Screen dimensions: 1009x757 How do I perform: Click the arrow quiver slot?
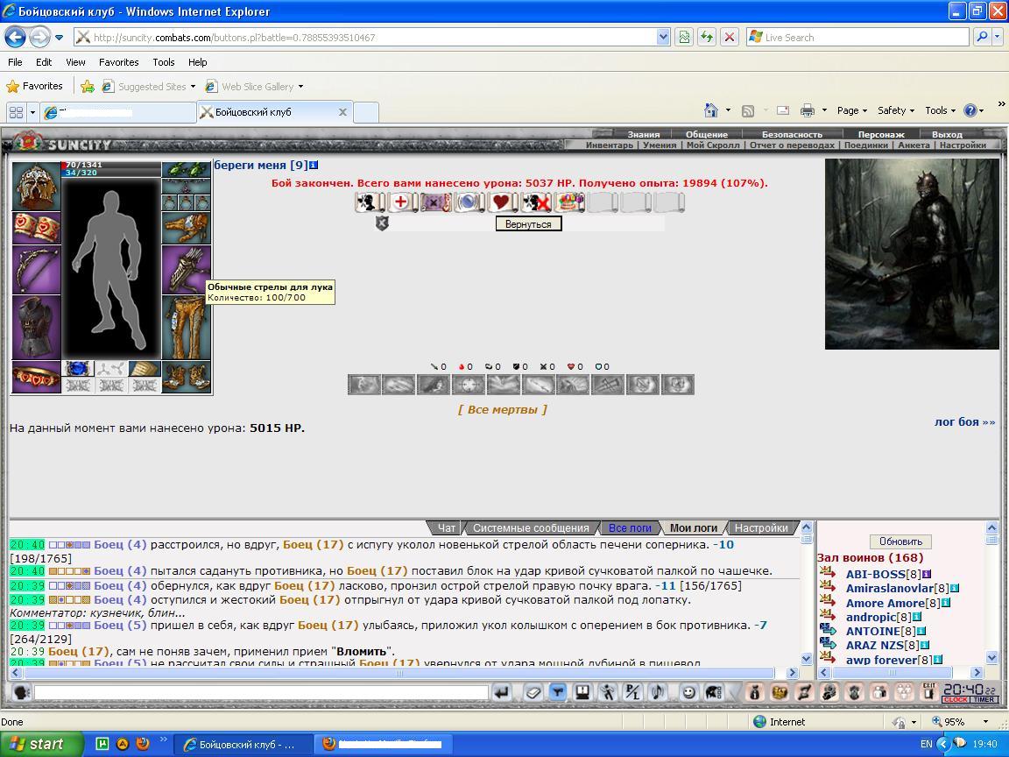pyautogui.click(x=186, y=270)
